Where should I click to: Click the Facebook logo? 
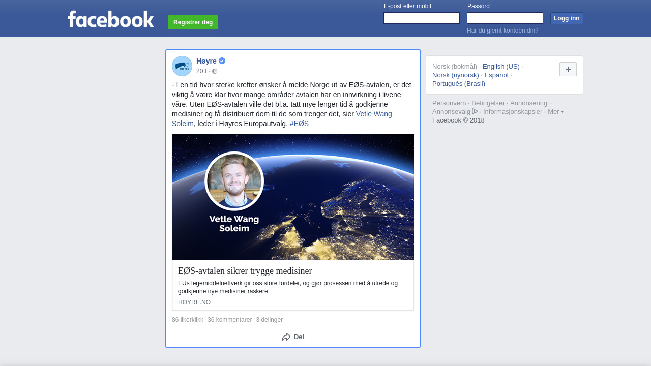pos(110,19)
